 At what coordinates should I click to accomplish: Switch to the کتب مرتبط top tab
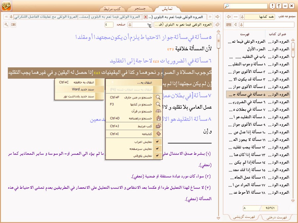[112, 9]
